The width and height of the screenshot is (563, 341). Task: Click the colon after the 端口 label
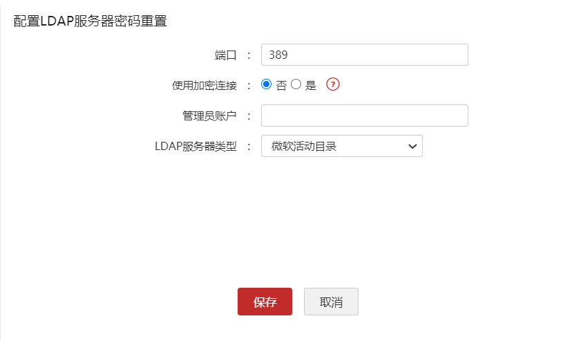[249, 55]
